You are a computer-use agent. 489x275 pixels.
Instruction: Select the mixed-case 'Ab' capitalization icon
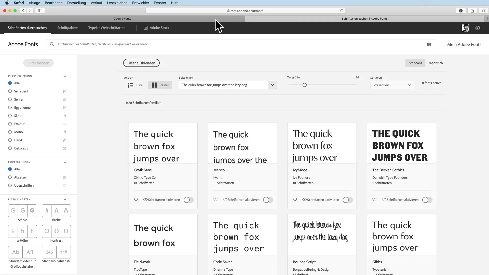point(16,252)
